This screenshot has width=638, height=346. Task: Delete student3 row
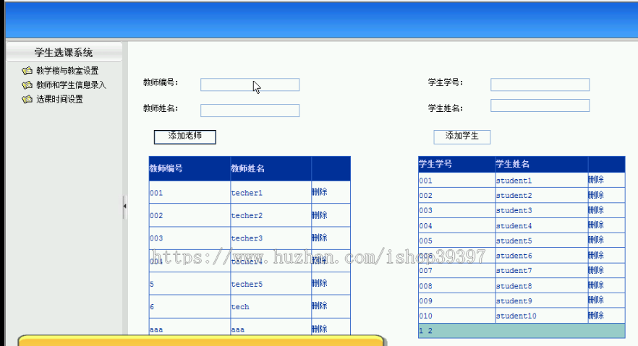point(596,210)
